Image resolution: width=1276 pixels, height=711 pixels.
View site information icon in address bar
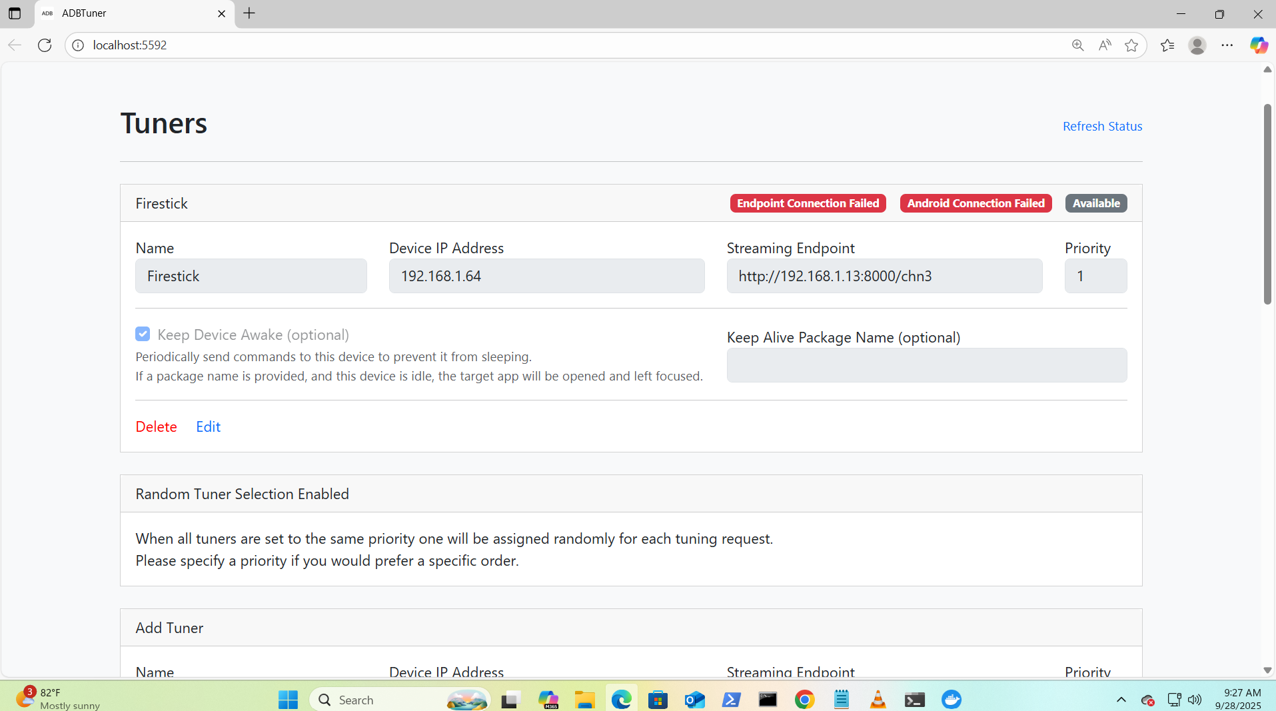tap(78, 45)
